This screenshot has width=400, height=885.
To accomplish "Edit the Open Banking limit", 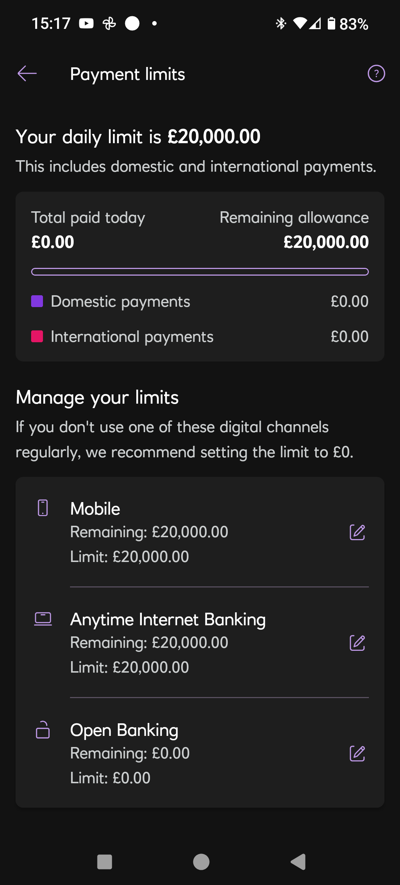I will (x=357, y=754).
